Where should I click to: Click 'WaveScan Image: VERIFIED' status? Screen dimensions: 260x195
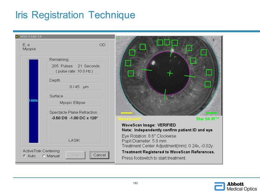tap(149, 125)
